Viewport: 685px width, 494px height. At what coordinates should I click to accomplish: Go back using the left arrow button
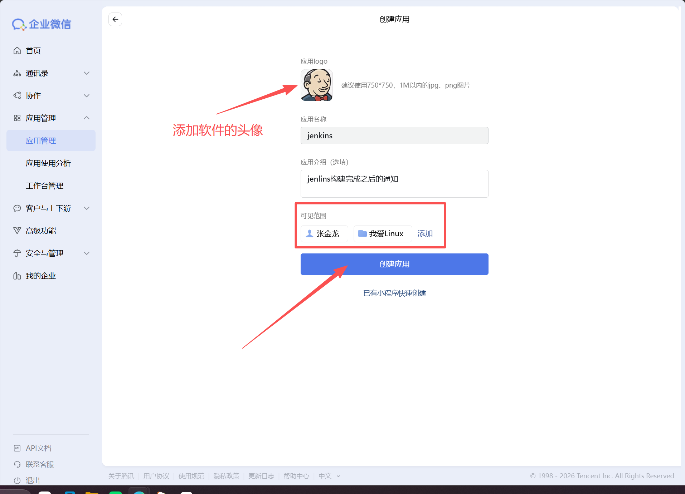[115, 19]
